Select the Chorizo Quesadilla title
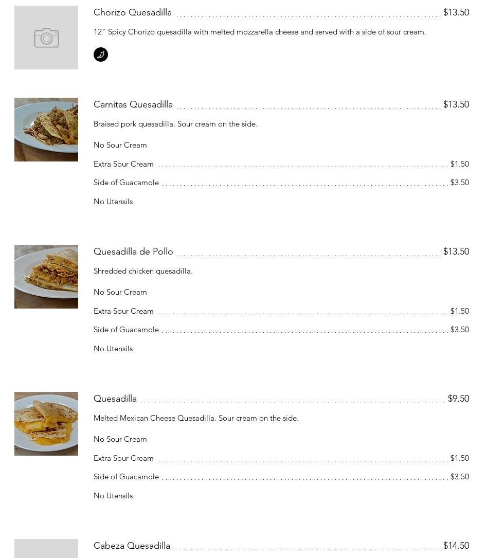The height and width of the screenshot is (558, 486). (133, 12)
